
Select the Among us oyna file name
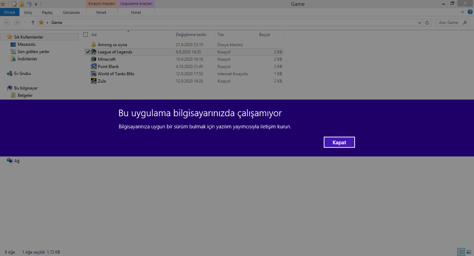(112, 45)
